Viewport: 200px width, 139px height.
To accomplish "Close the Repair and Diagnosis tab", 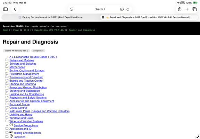I will tap(103, 17).
